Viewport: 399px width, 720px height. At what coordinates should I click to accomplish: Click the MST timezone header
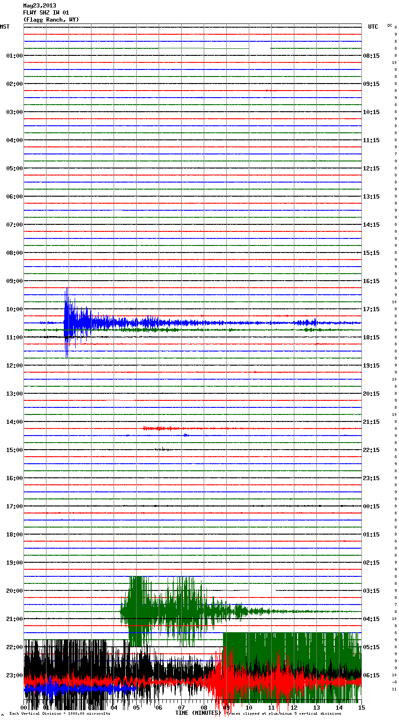tap(5, 27)
